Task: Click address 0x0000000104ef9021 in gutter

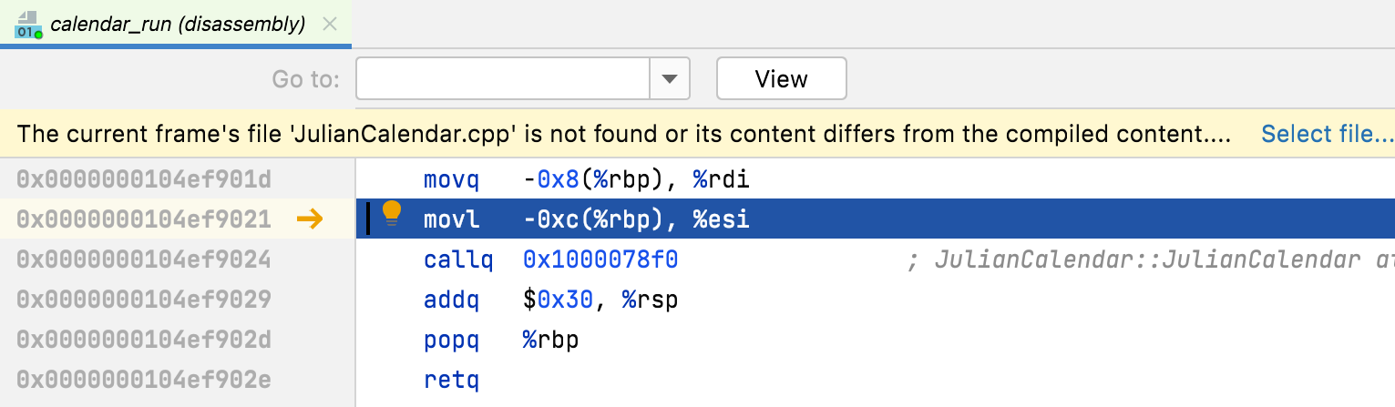Action: (x=144, y=219)
